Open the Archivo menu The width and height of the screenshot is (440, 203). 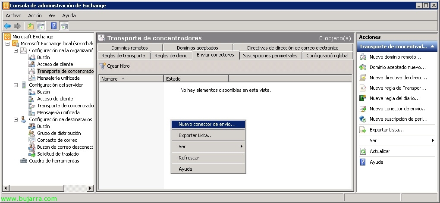point(13,16)
